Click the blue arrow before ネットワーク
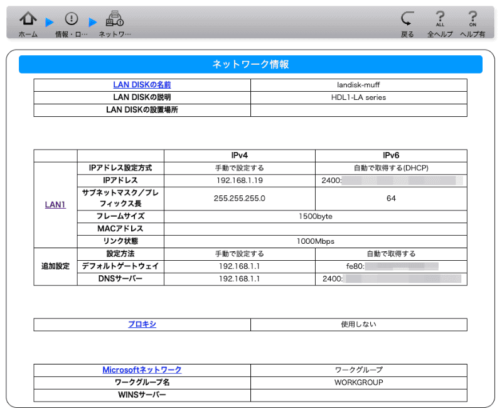The image size is (502, 416). point(93,21)
